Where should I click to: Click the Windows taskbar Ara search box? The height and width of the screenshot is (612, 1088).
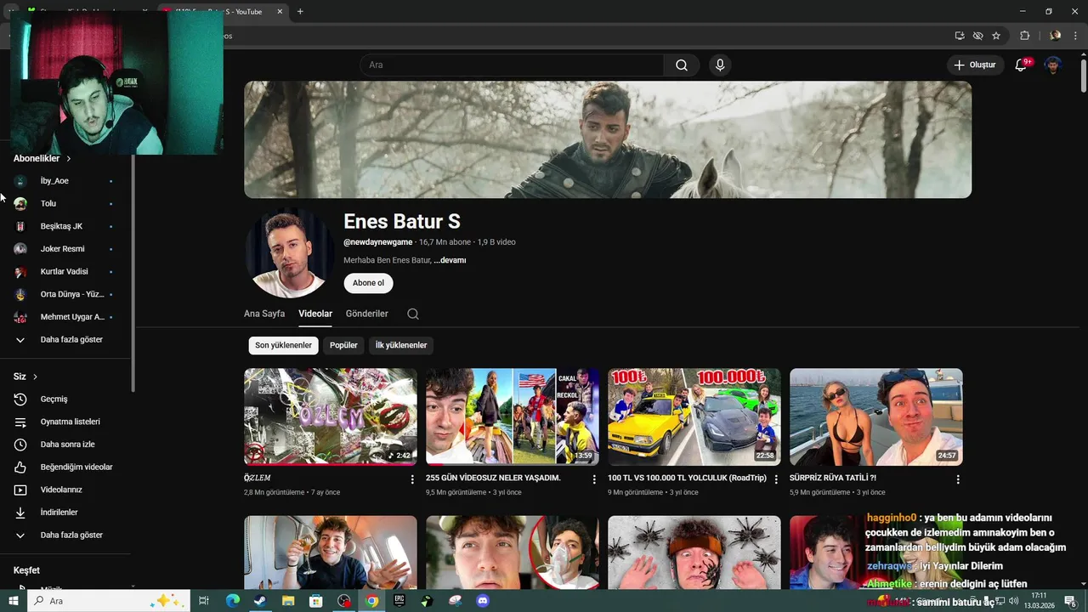110,601
